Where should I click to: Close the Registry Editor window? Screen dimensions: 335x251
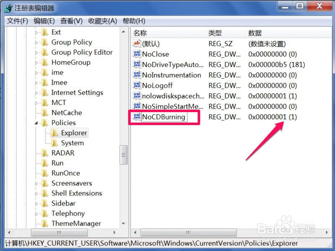coord(320,6)
